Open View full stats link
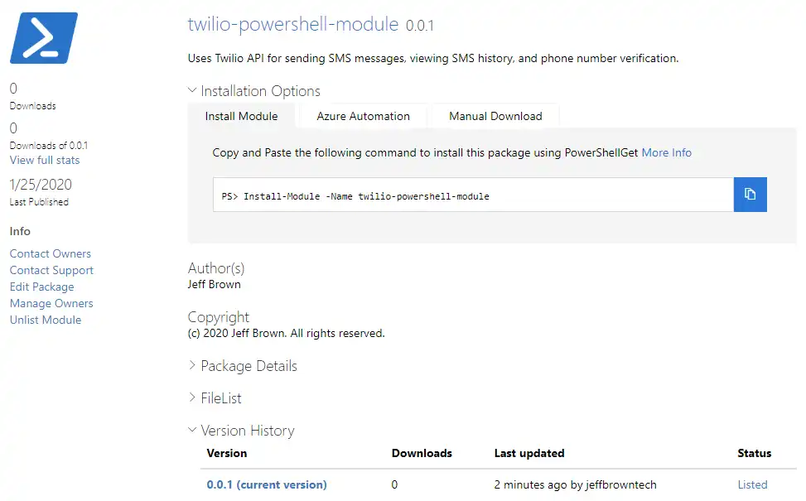This screenshot has height=501, width=806. click(x=45, y=161)
